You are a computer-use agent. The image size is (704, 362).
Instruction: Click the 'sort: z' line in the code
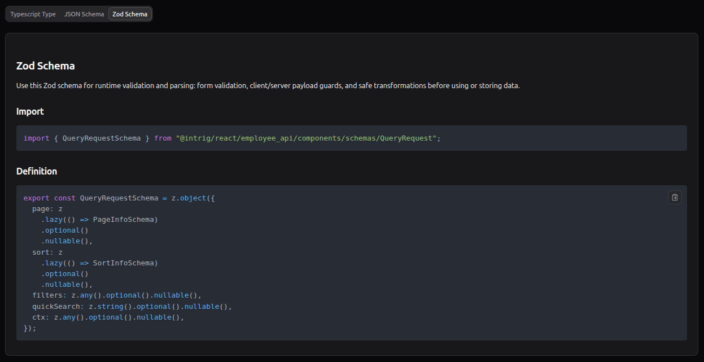coord(47,252)
